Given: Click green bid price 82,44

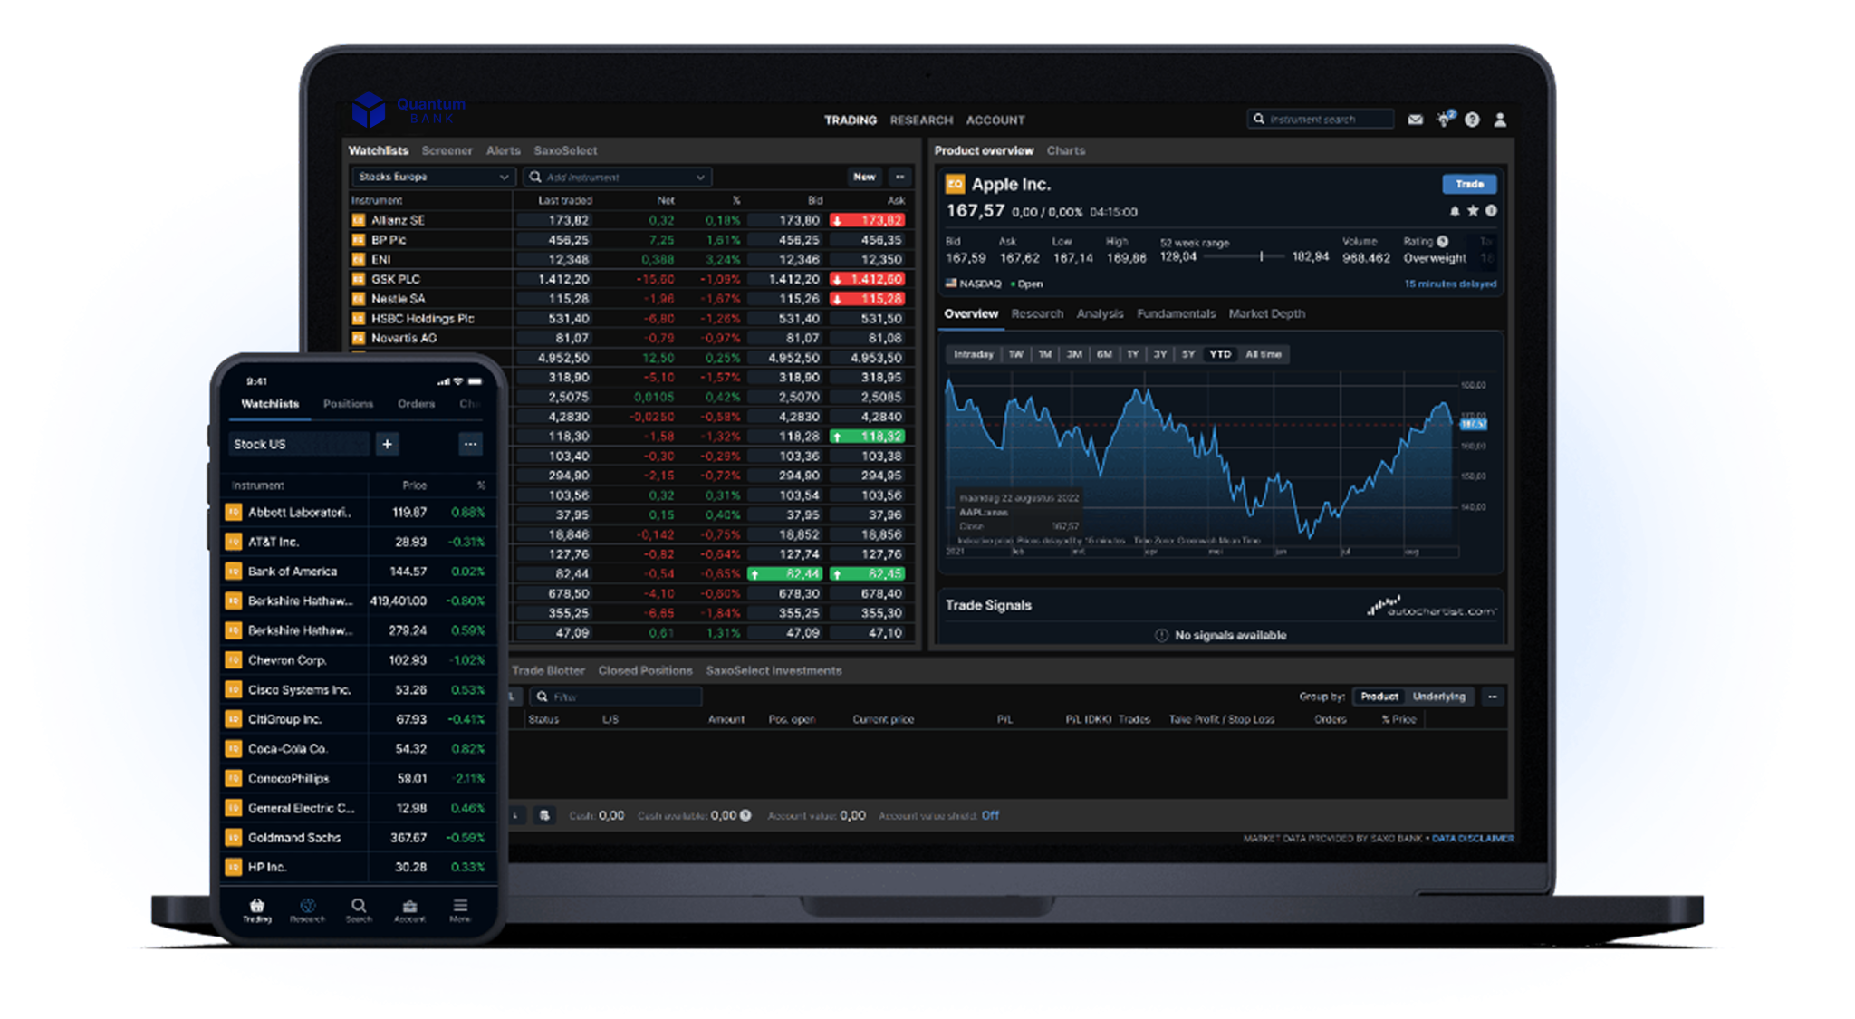Looking at the screenshot, I should point(784,573).
